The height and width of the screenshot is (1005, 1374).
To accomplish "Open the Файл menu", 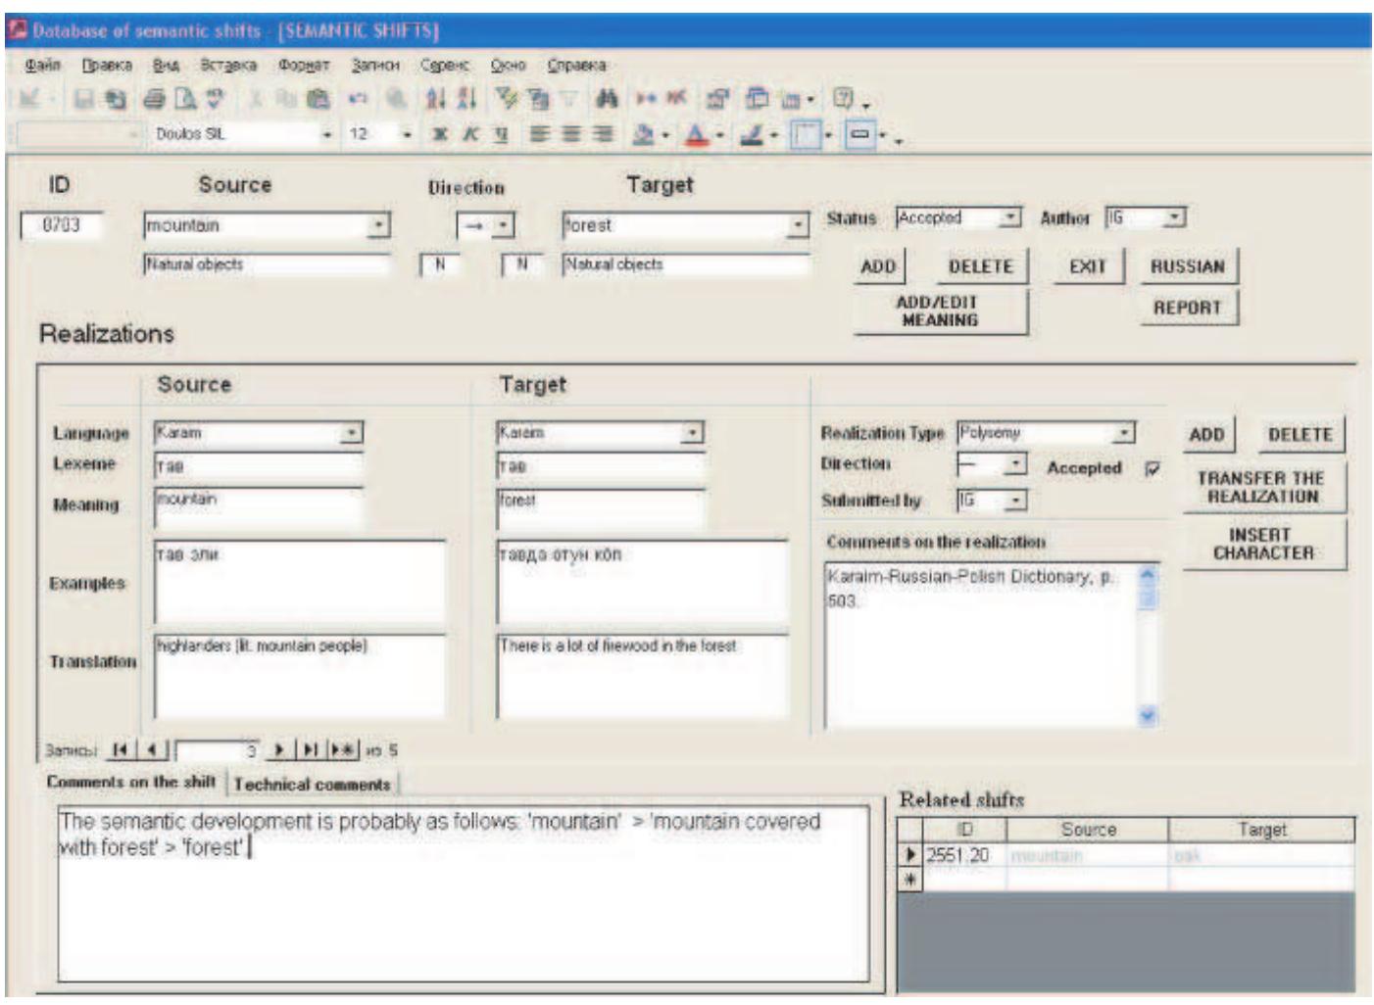I will [42, 66].
